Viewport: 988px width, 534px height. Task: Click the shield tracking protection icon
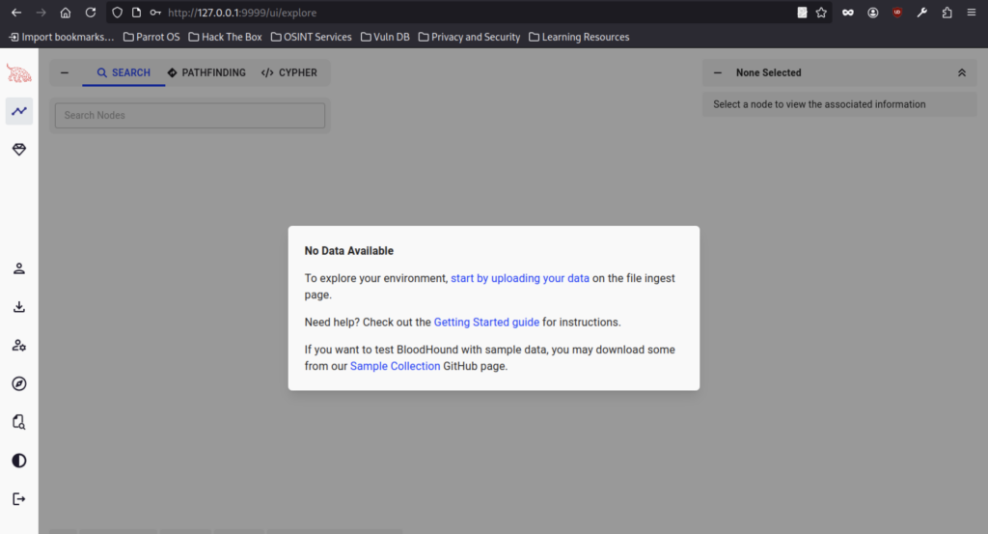pos(117,13)
